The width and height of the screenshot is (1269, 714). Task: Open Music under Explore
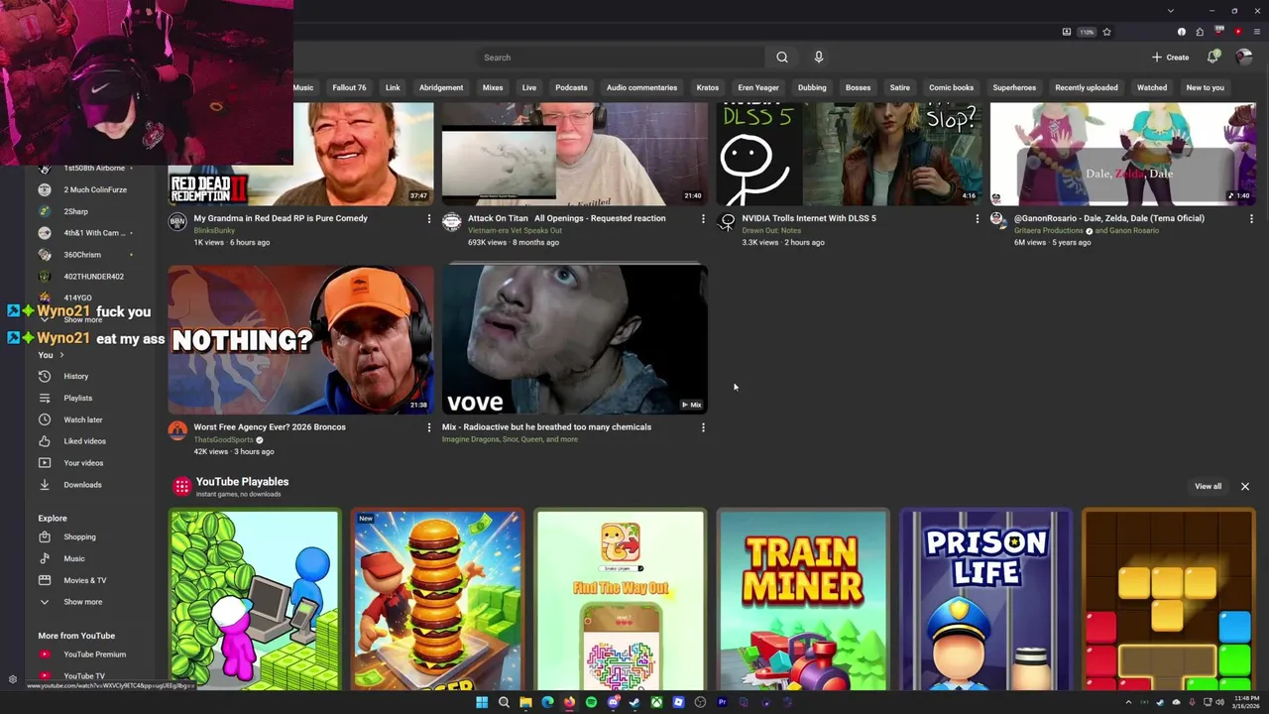coord(74,558)
